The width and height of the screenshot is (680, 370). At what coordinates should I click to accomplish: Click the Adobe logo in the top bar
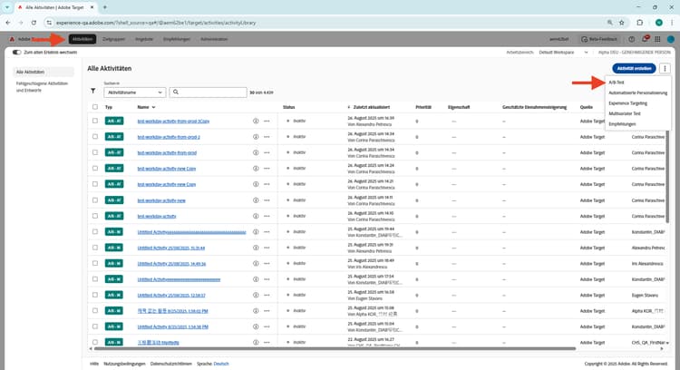click(x=12, y=39)
